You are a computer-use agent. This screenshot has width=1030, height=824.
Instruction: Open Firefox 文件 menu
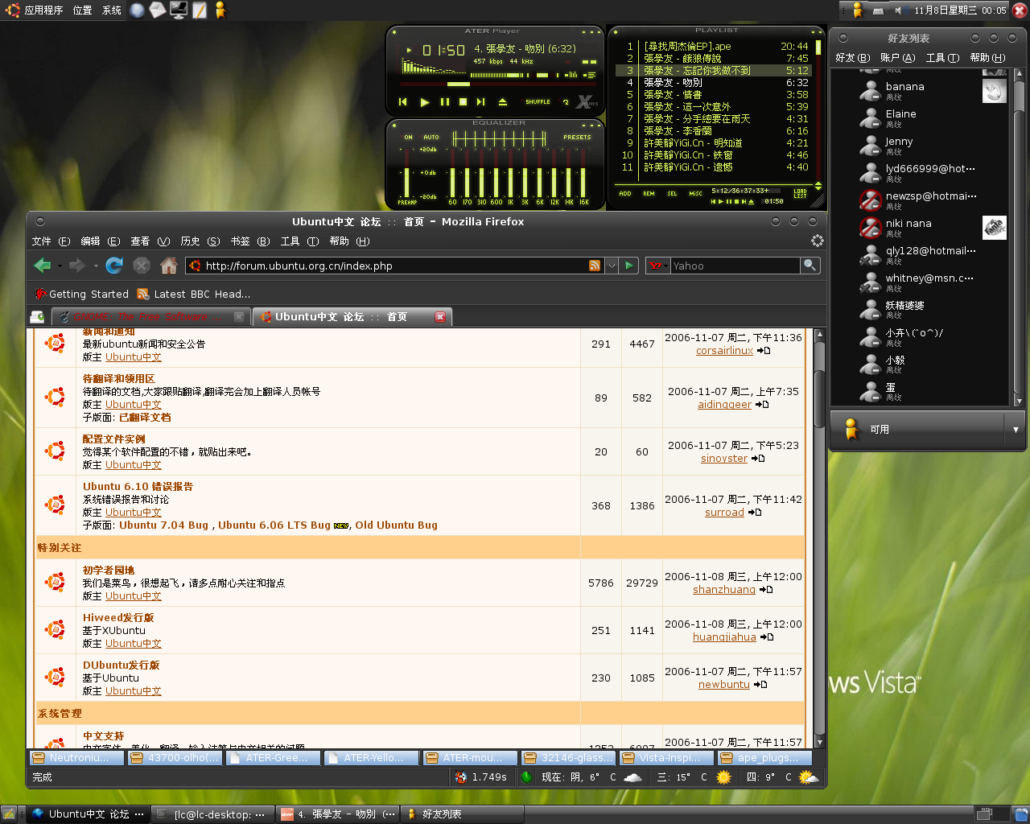coord(51,241)
